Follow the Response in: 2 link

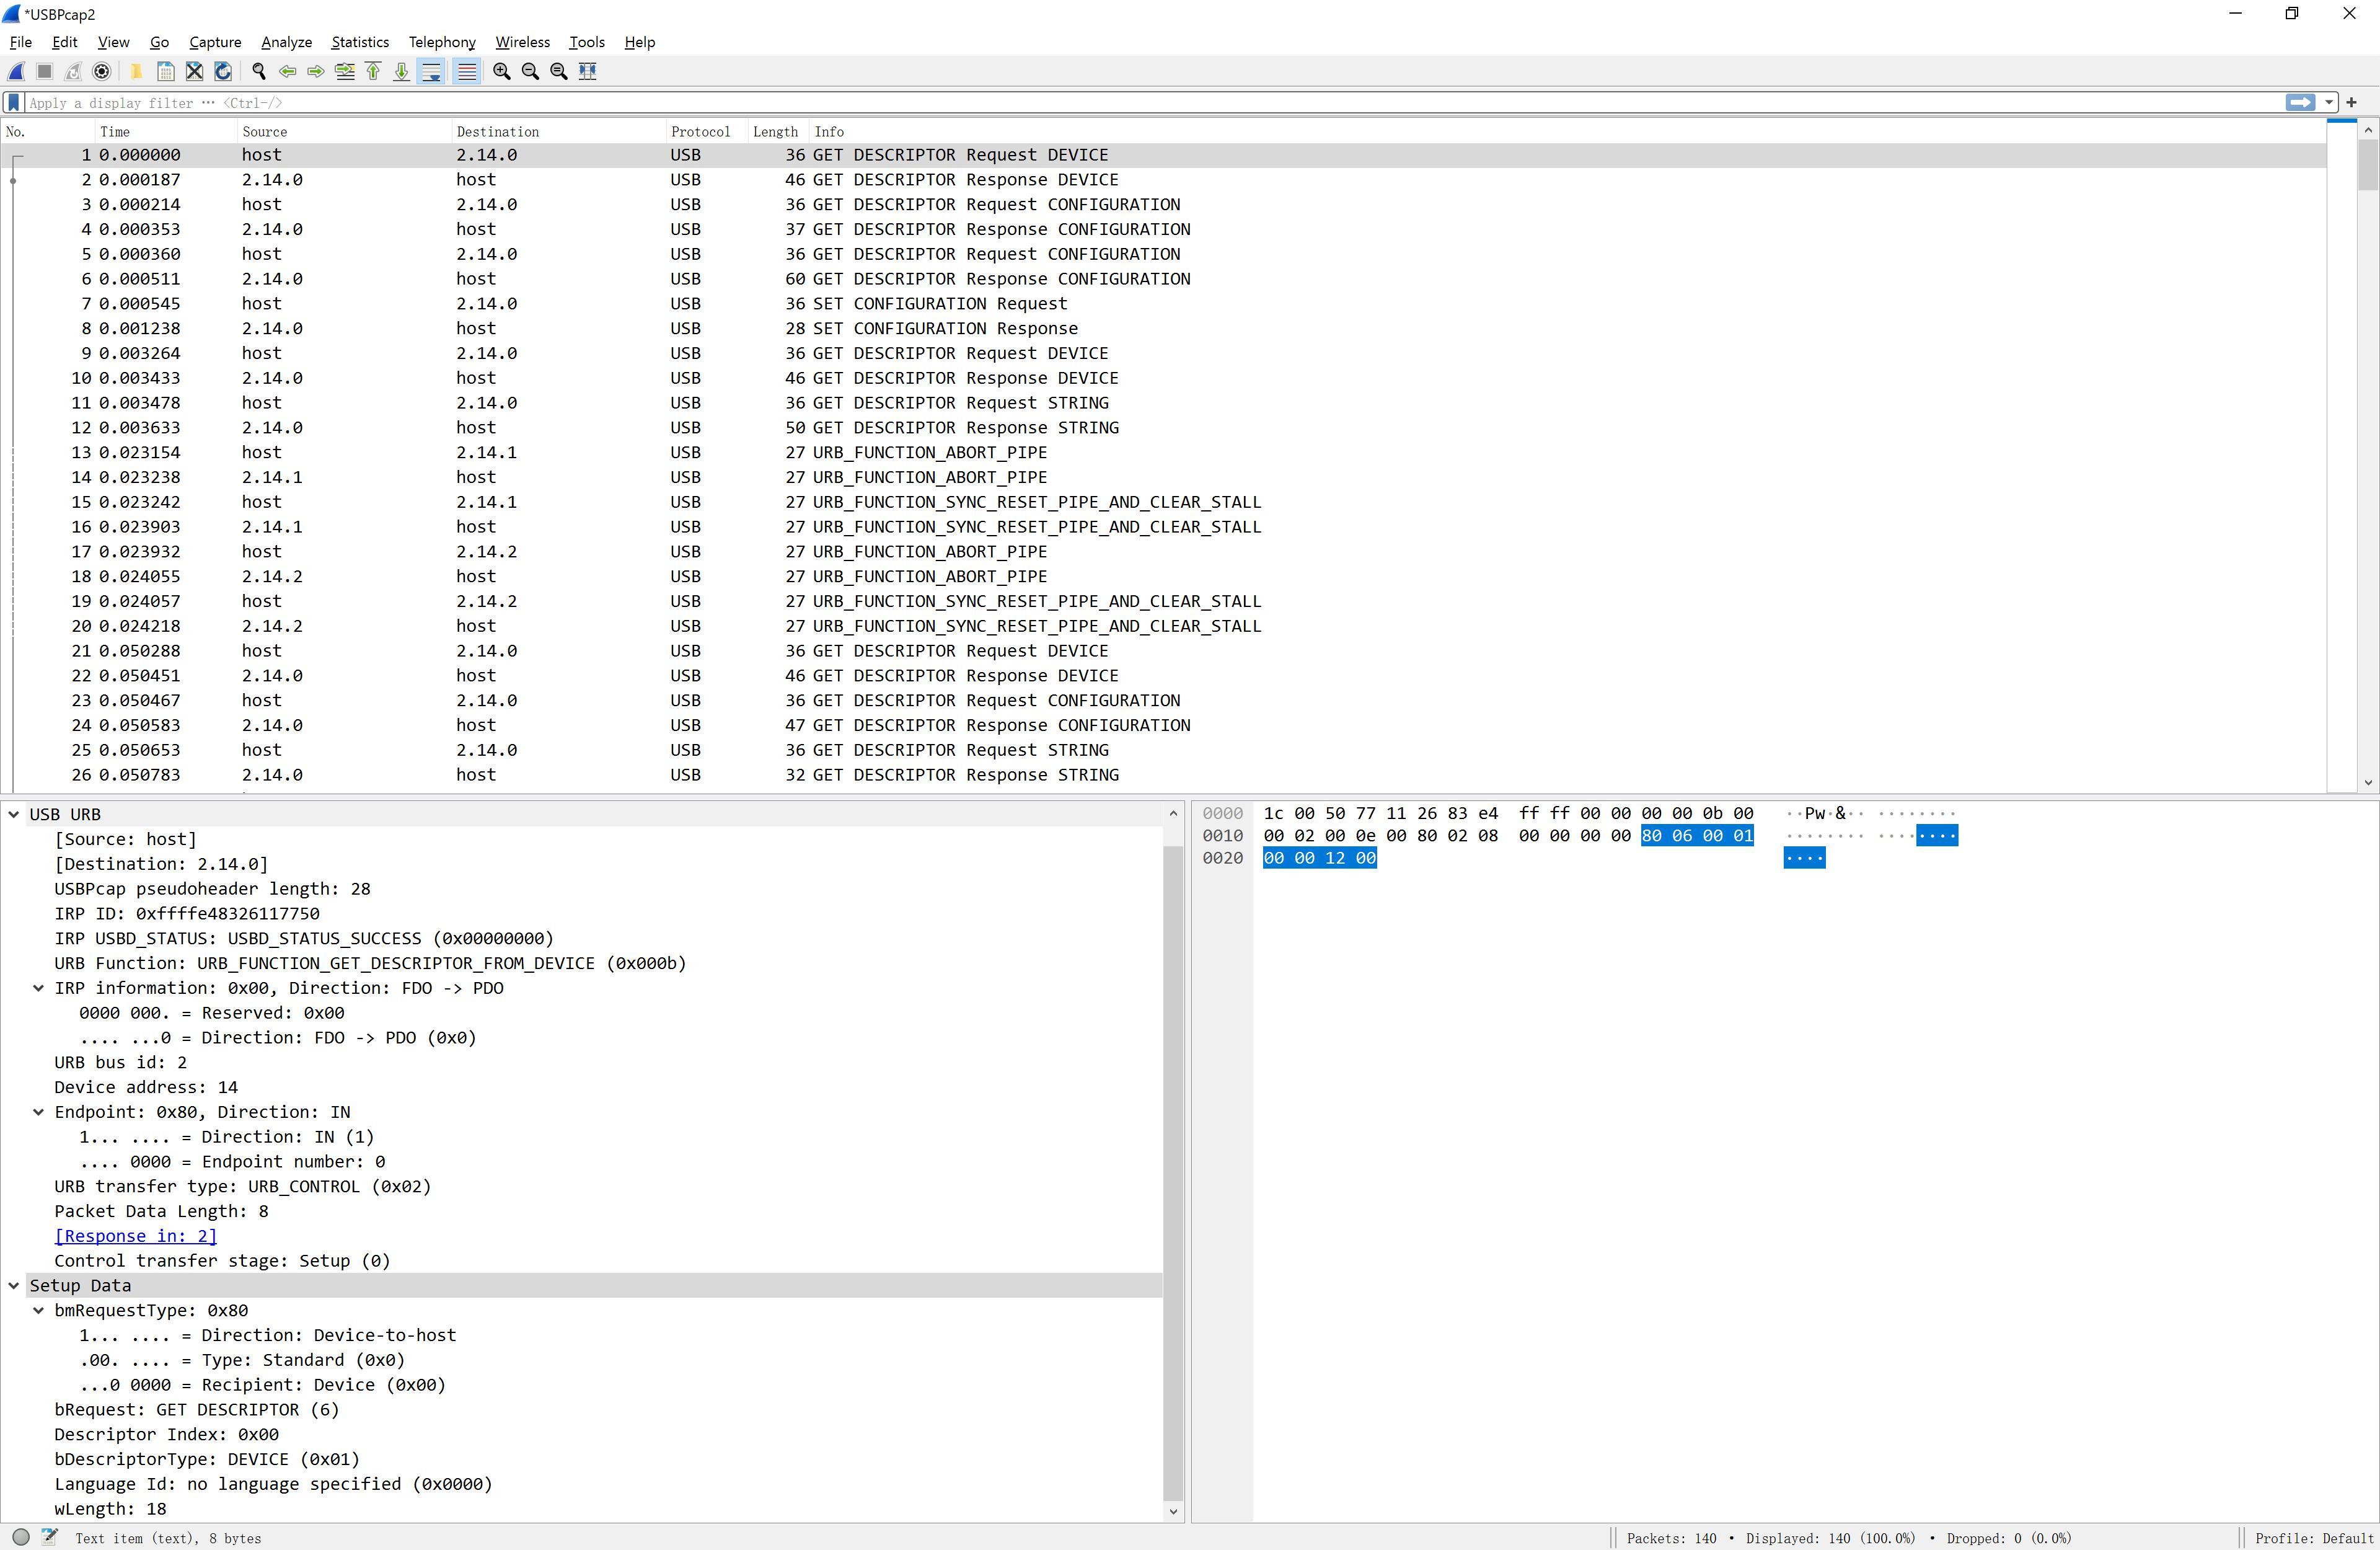click(x=135, y=1236)
